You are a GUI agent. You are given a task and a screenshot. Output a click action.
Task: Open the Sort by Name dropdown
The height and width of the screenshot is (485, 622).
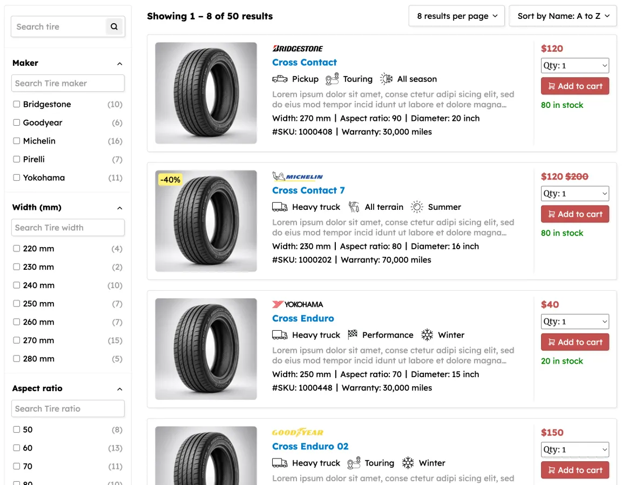pos(563,16)
